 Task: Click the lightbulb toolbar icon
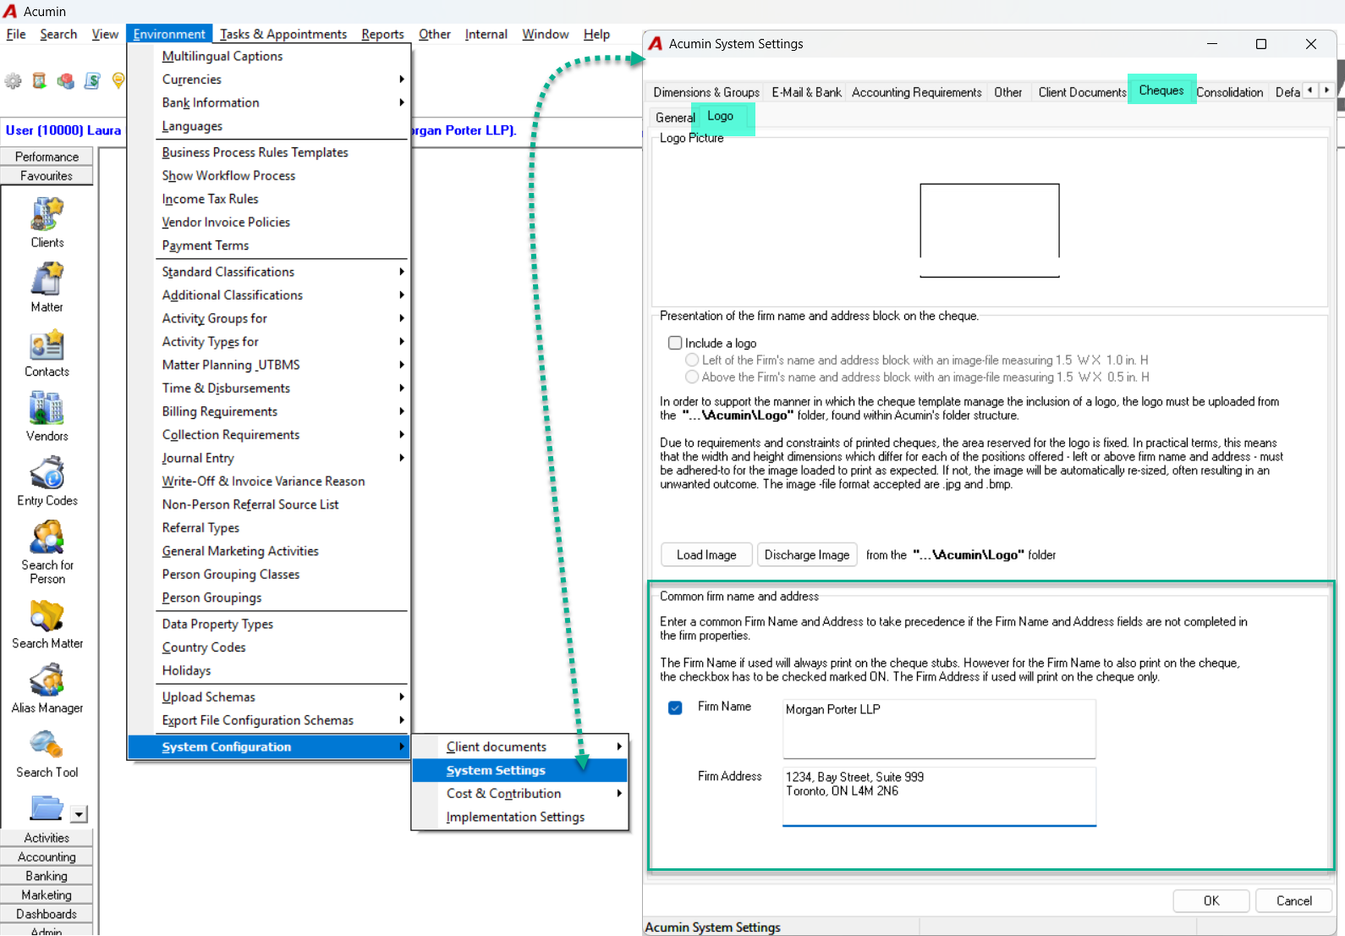(x=118, y=81)
